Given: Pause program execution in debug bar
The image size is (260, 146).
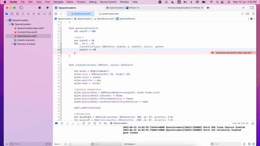Looking at the screenshot, I should coord(62,123).
